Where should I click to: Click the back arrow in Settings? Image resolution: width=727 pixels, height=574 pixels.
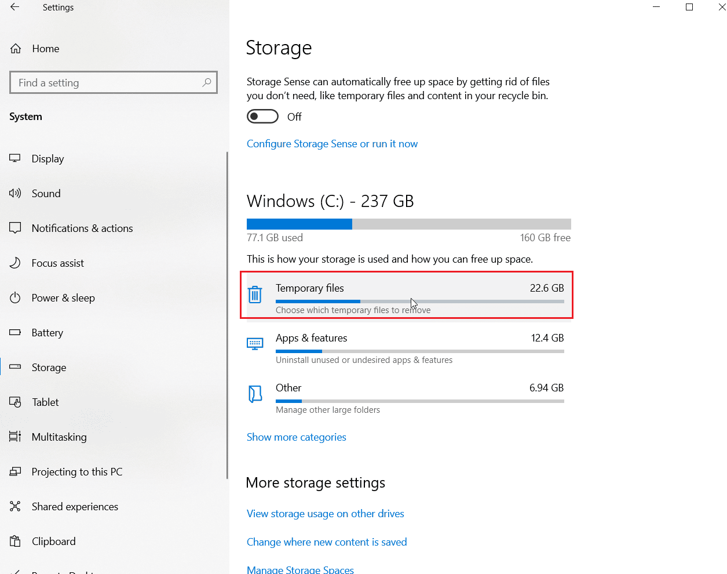click(15, 7)
